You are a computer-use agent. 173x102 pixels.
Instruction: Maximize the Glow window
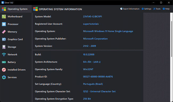point(161,3)
